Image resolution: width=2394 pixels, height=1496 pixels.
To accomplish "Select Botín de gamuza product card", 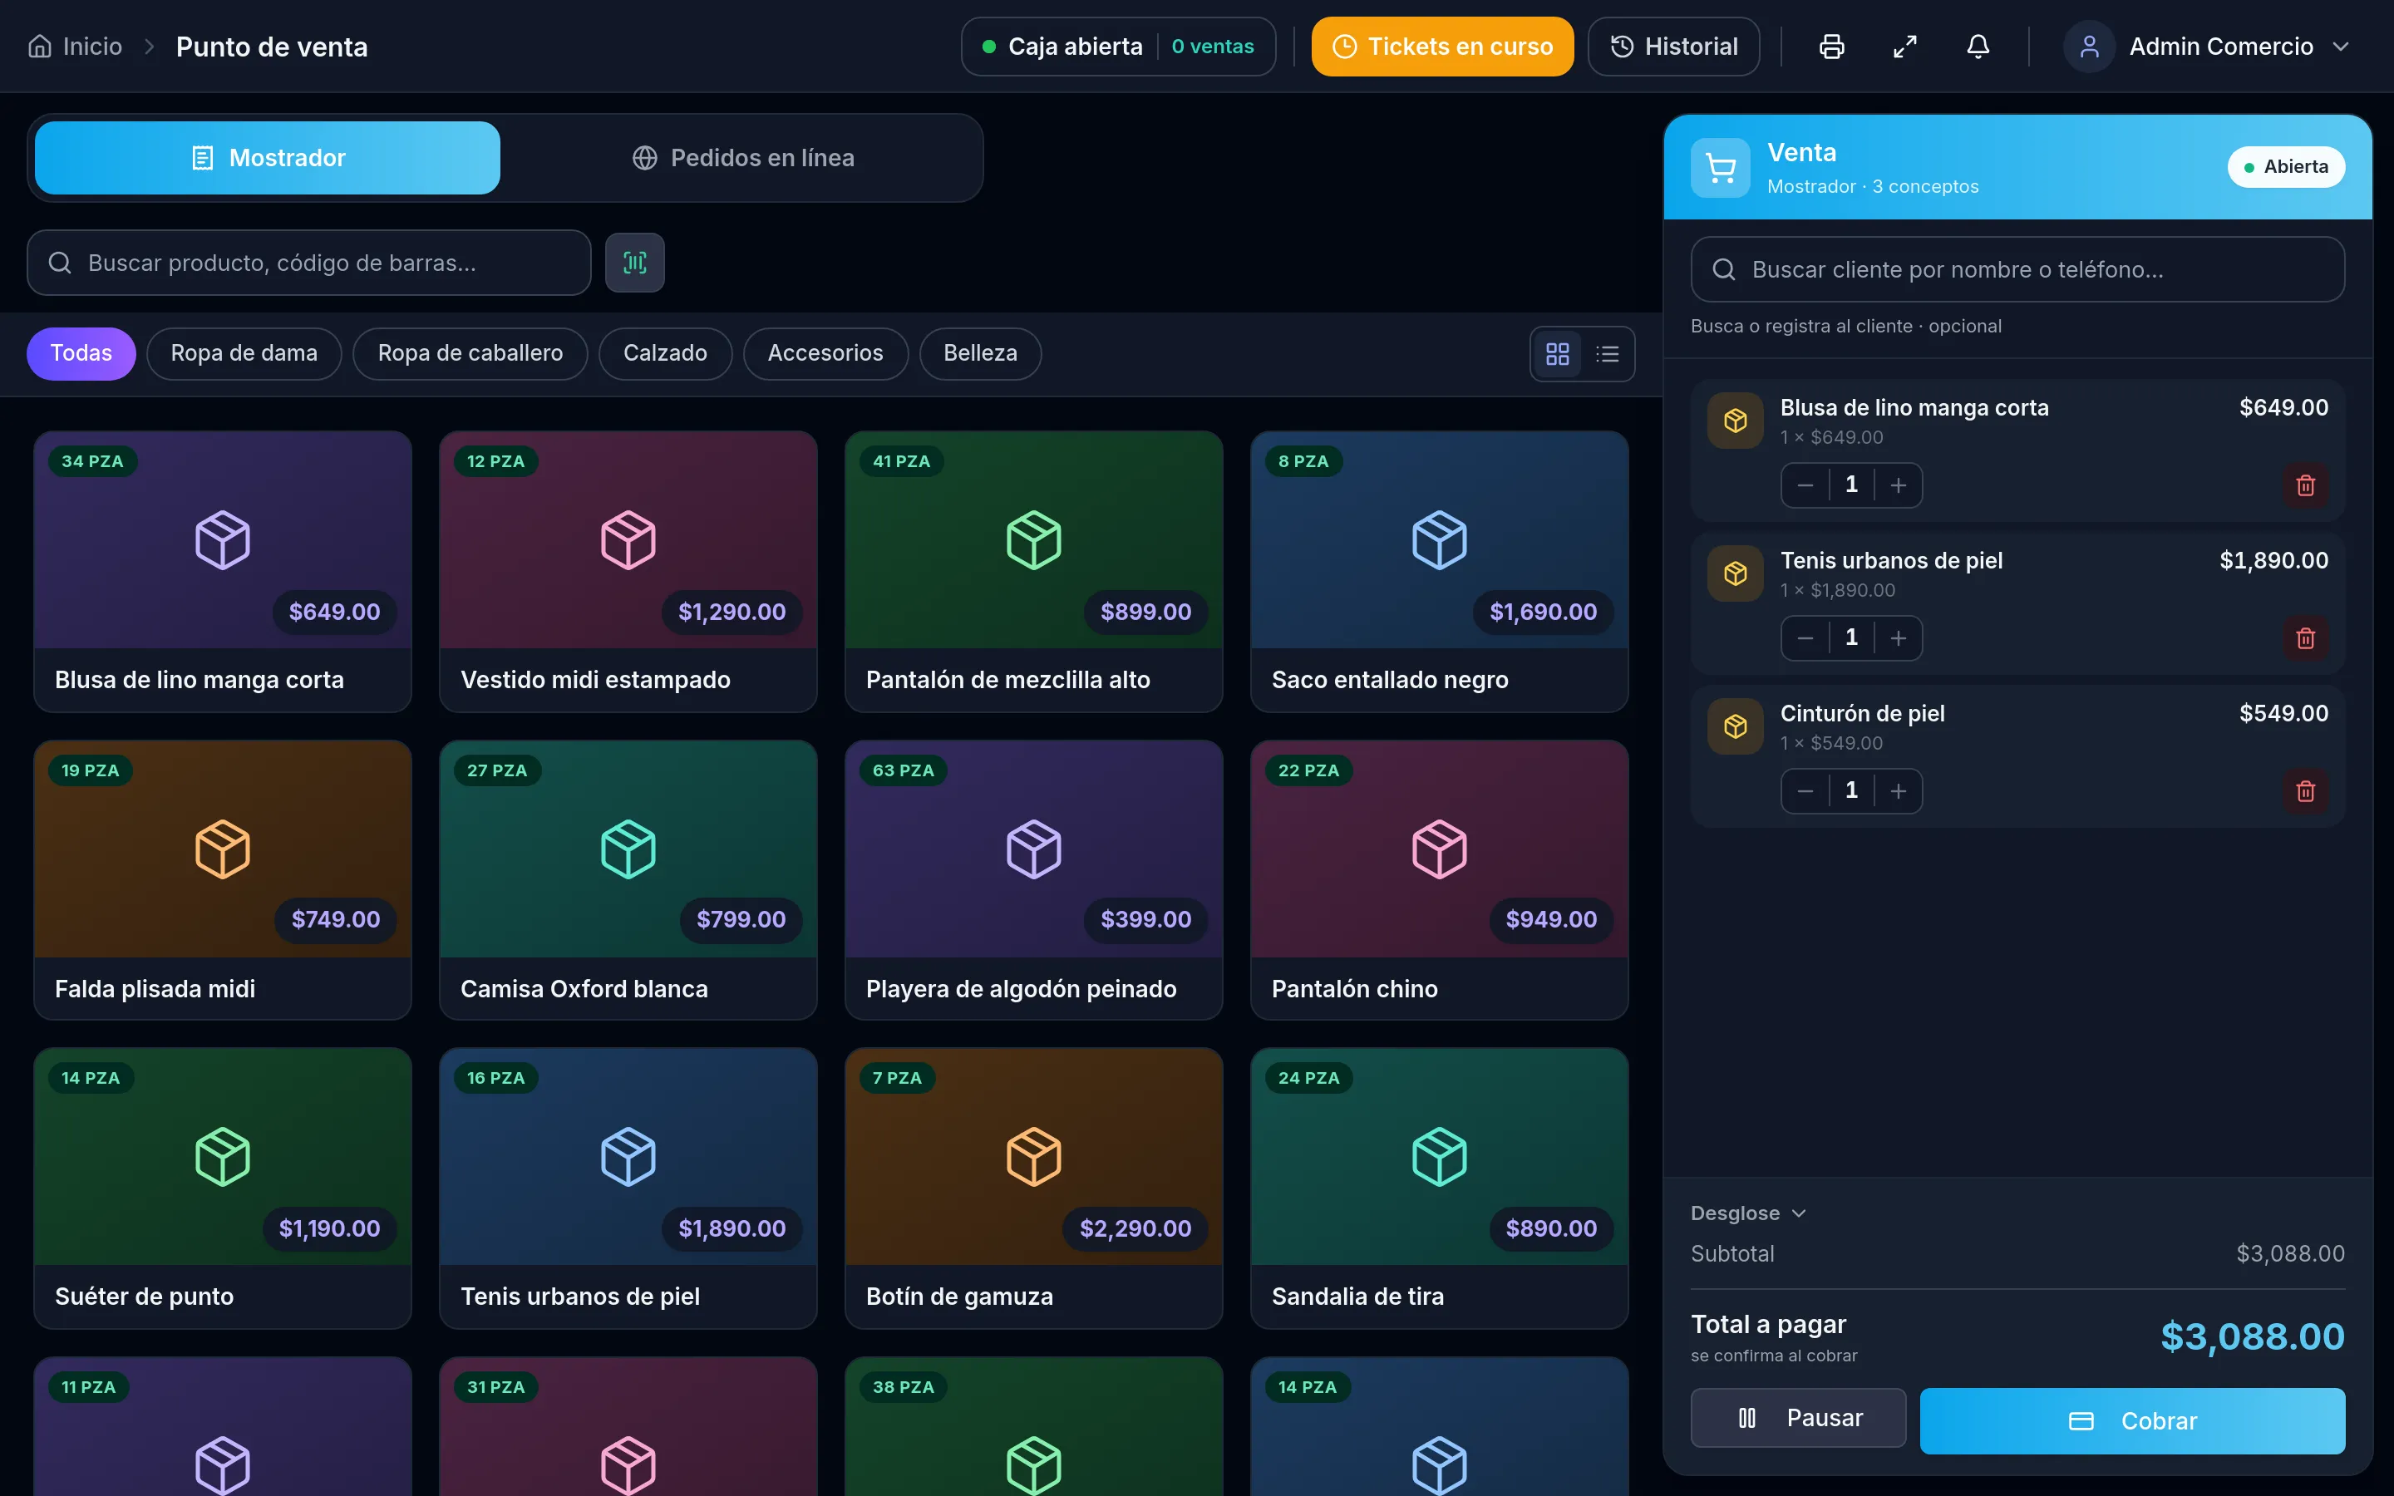I will pyautogui.click(x=1034, y=1188).
